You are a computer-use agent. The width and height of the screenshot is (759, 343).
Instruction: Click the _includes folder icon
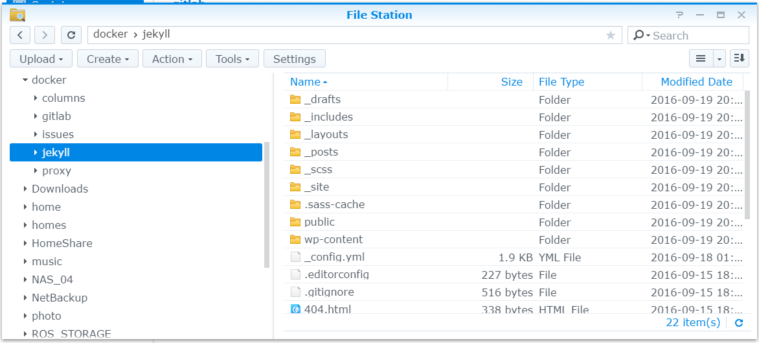click(x=295, y=117)
